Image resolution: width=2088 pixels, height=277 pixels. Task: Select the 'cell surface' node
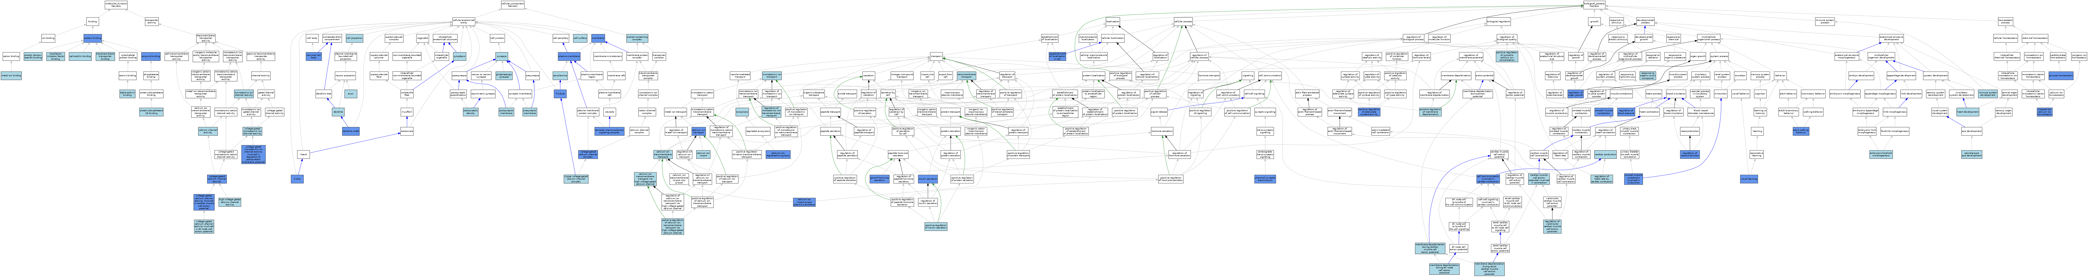[580, 38]
